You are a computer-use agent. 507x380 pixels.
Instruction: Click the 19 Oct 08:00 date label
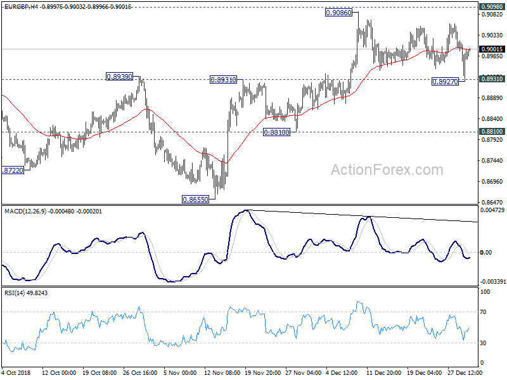[x=99, y=372]
